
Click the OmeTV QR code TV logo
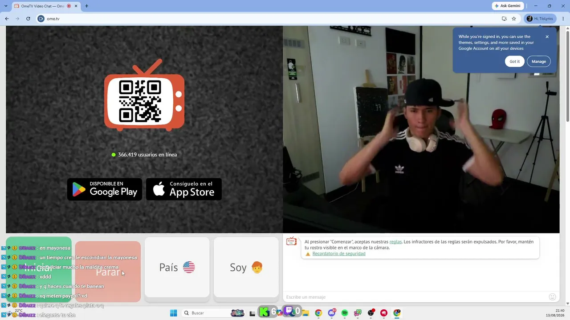pos(144,95)
